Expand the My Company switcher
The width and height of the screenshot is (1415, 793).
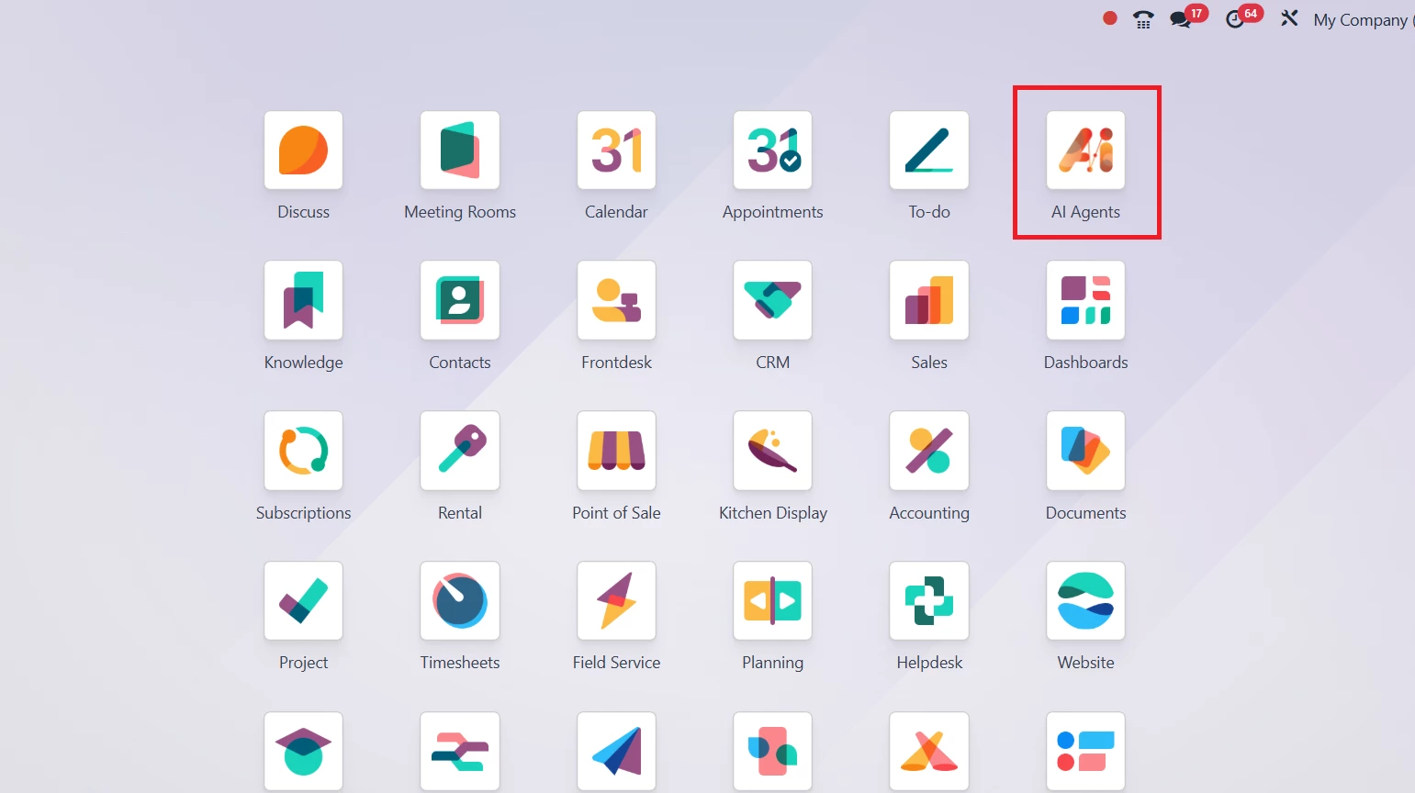pos(1362,20)
